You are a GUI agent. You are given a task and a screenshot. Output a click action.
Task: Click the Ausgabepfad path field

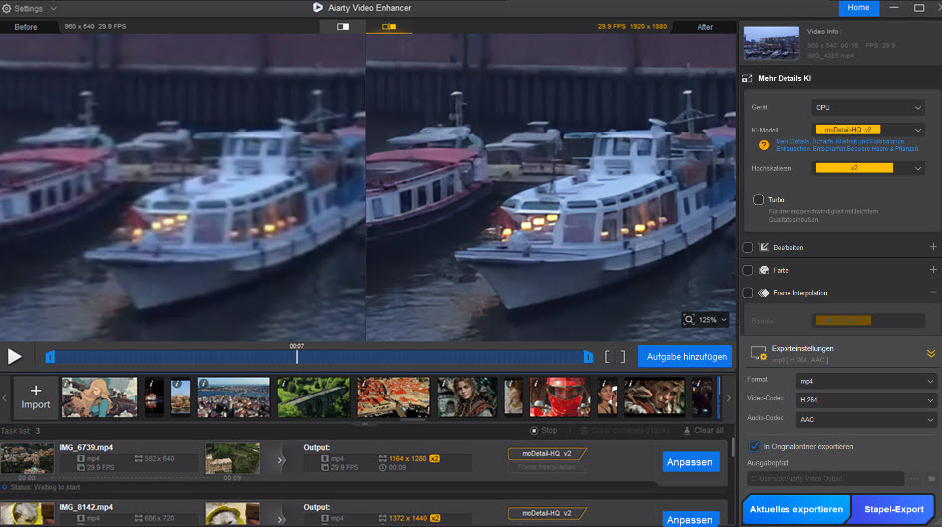pos(825,478)
